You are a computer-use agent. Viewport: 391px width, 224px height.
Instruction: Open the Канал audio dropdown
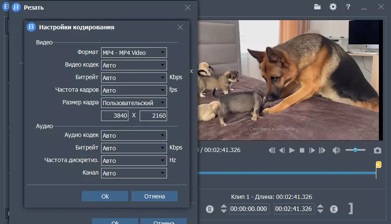pos(134,173)
